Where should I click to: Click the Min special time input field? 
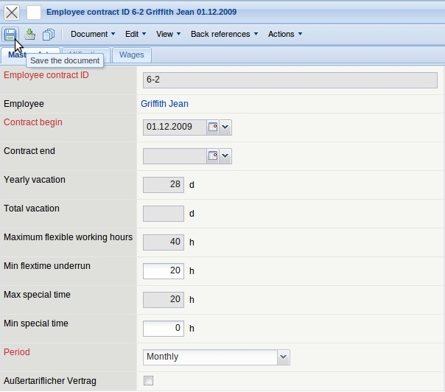click(x=163, y=329)
